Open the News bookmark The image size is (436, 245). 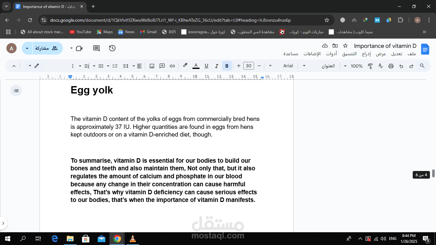click(x=126, y=32)
